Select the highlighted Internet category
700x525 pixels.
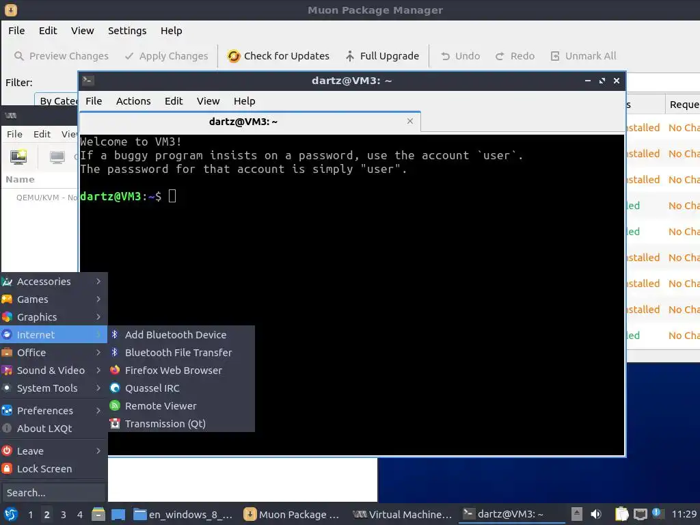53,334
